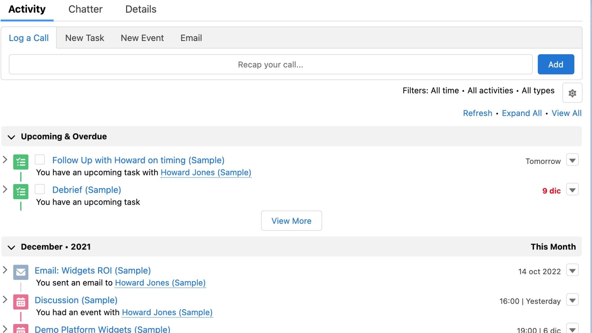Switch to the Chatter tab

tap(85, 9)
